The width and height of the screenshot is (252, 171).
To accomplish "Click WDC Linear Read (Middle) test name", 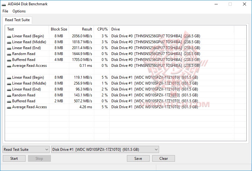I will [x=29, y=83].
